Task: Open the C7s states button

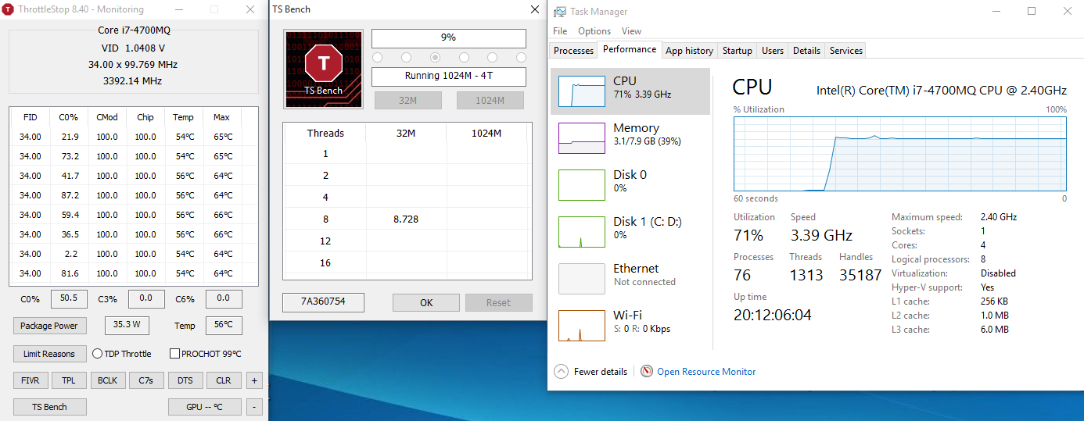Action: 146,380
